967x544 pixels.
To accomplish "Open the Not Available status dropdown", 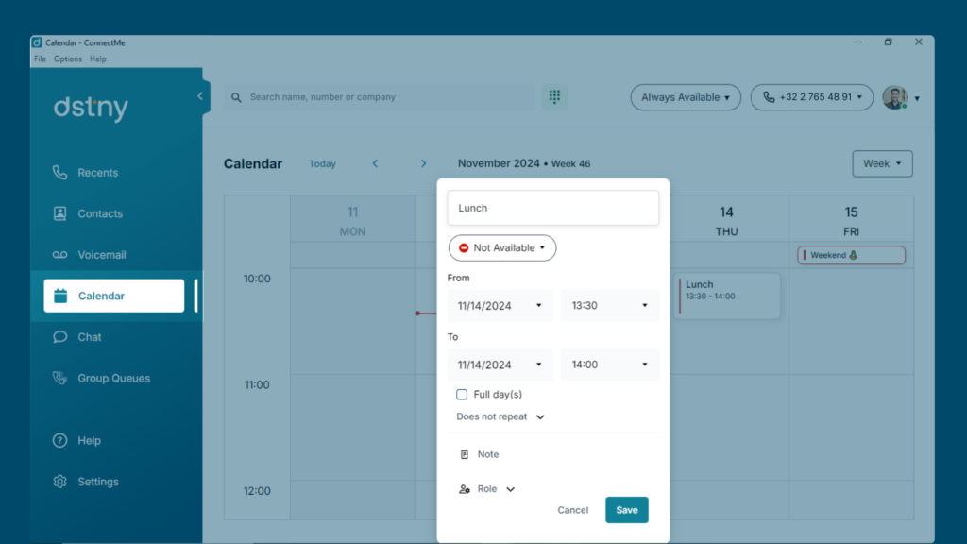I will (x=502, y=248).
